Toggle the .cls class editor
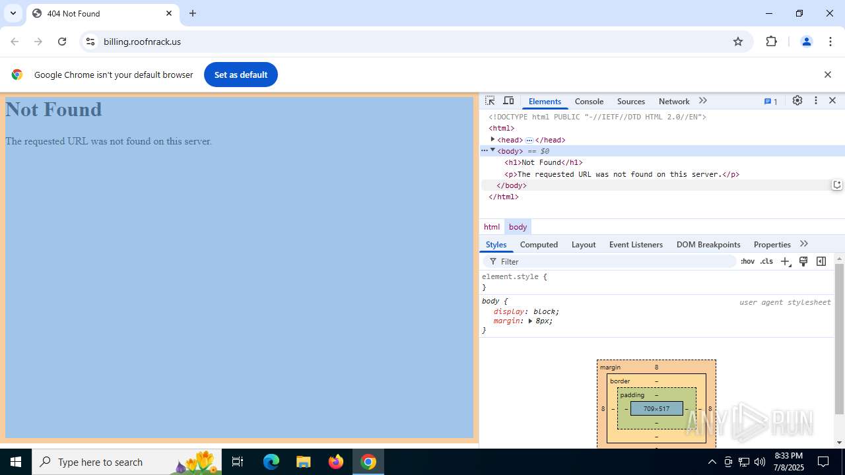Image resolution: width=845 pixels, height=475 pixels. pyautogui.click(x=766, y=261)
